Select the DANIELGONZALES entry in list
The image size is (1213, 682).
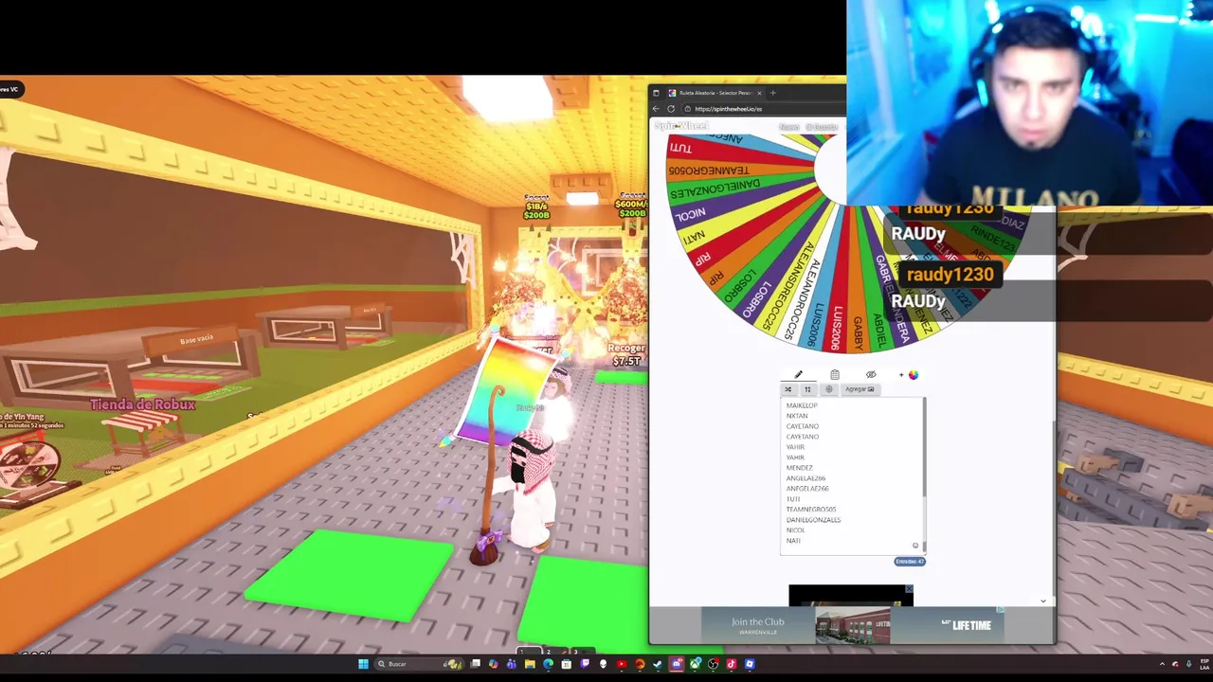[813, 520]
